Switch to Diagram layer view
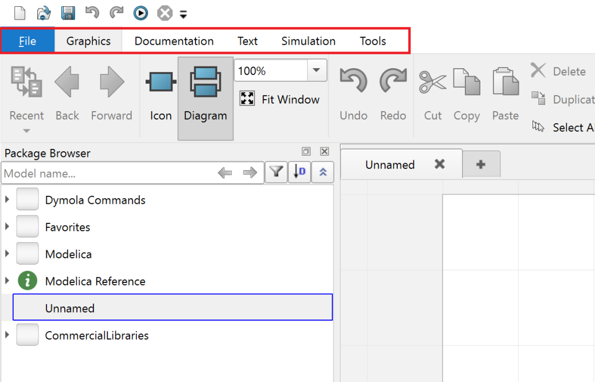Screen dimensions: 595x382 click(205, 99)
